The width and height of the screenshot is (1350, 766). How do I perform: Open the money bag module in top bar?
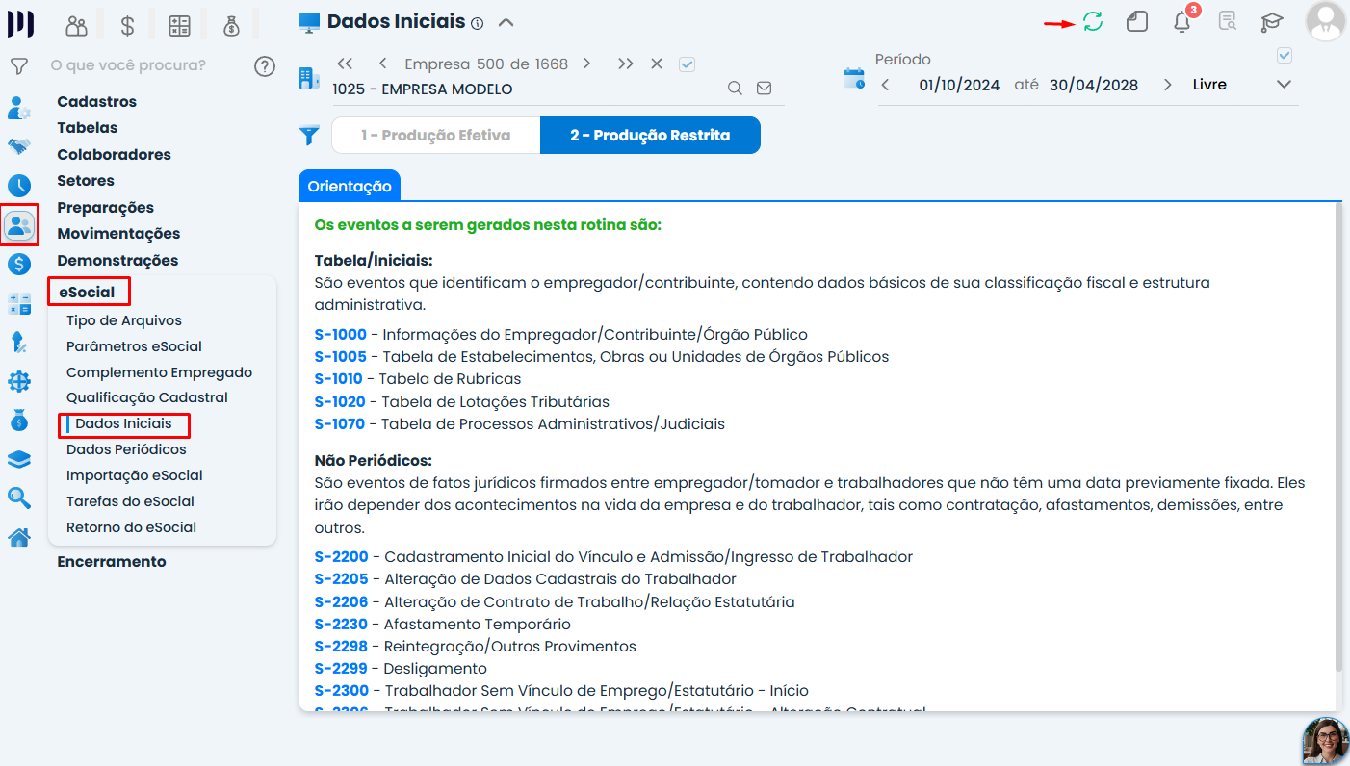coord(231,26)
